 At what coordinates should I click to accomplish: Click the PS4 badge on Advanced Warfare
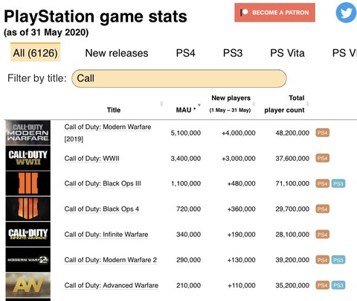click(x=322, y=285)
